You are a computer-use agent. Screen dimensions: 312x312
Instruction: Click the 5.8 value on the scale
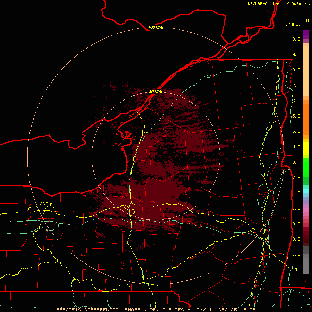pyautogui.click(x=296, y=116)
